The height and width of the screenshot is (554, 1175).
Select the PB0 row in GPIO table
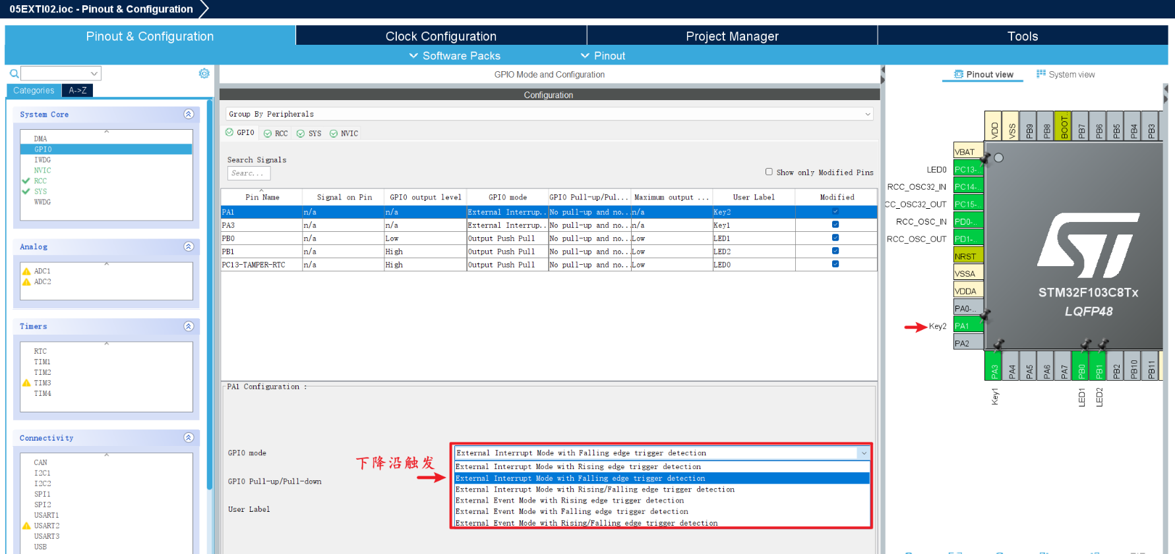tap(549, 238)
